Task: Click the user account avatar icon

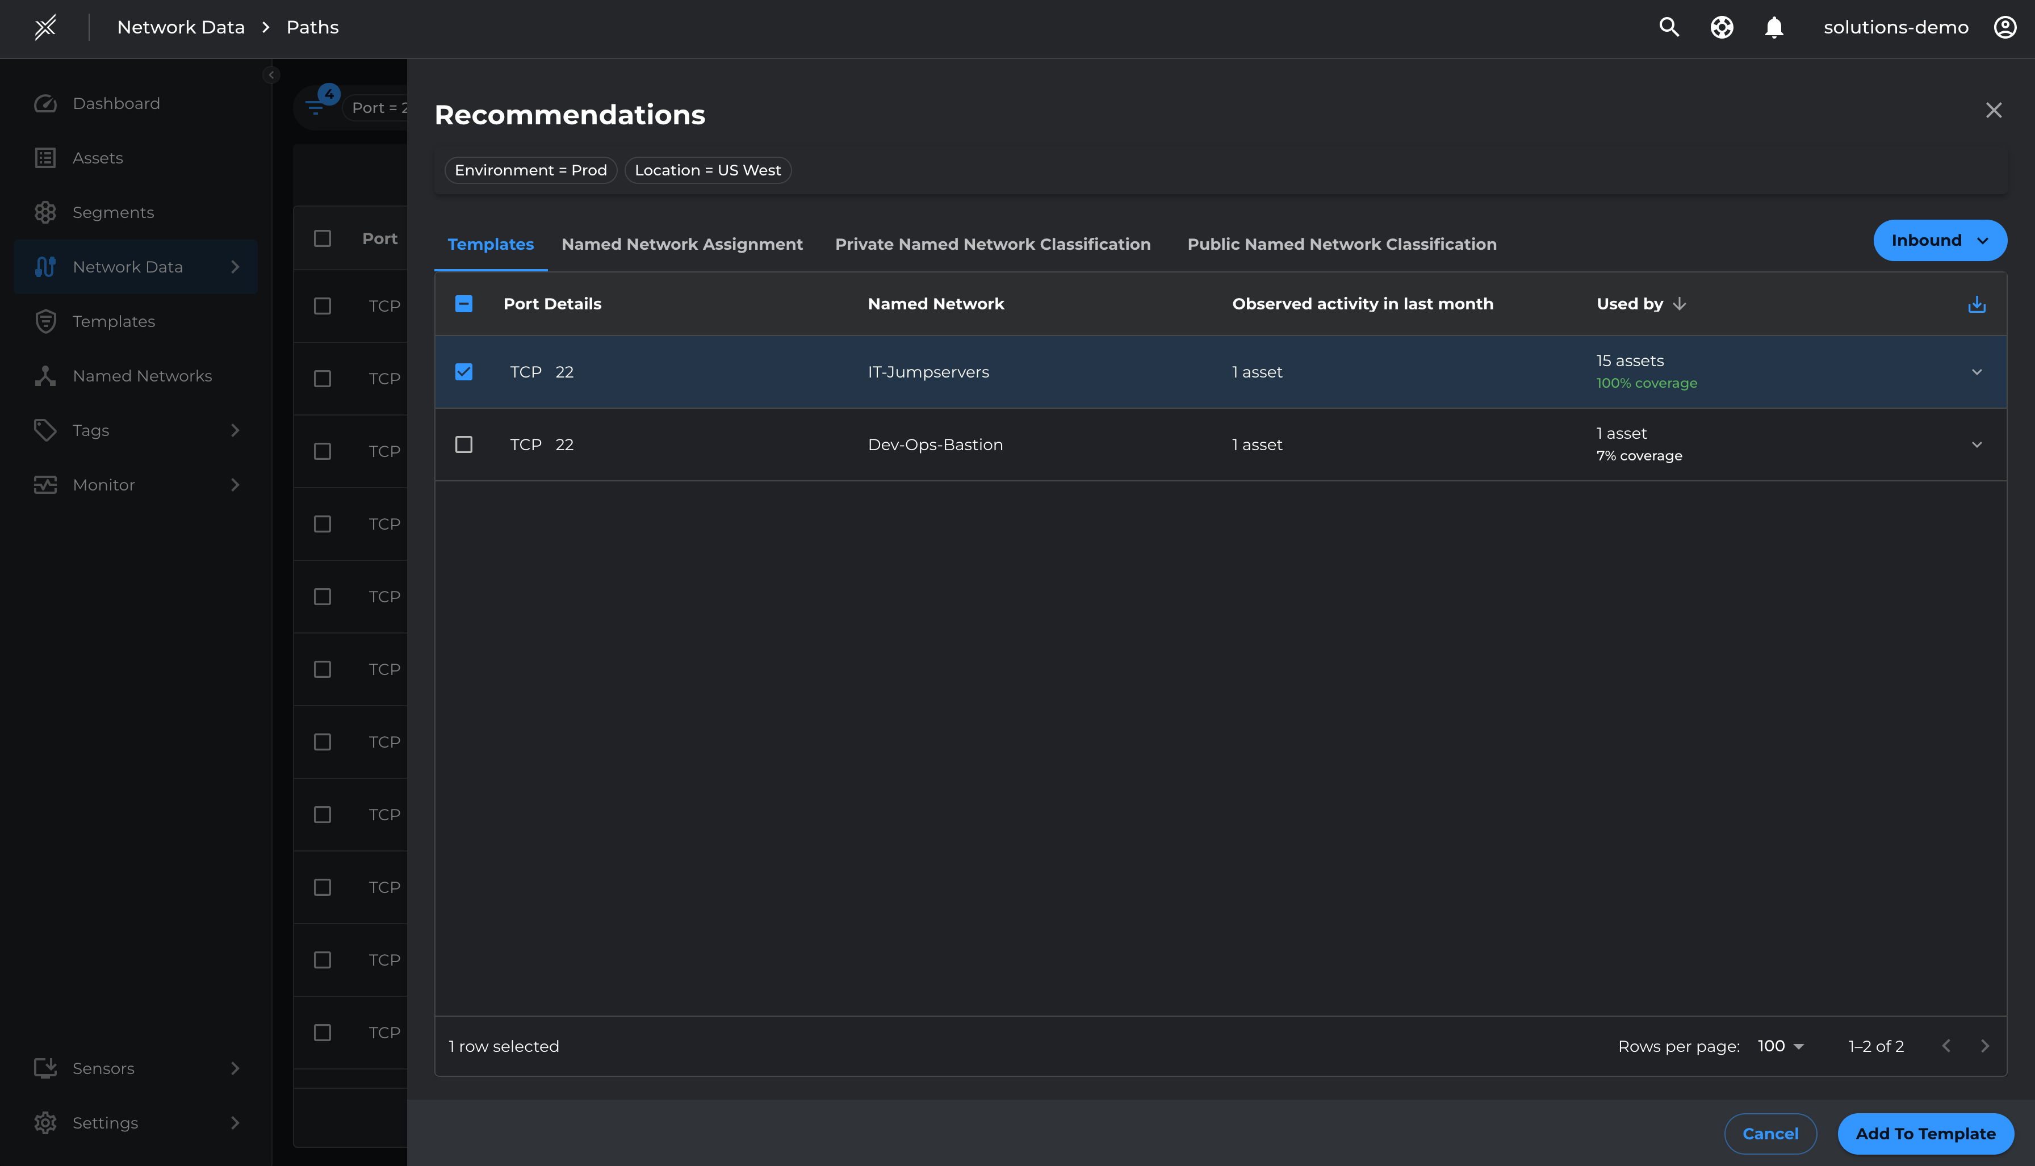Action: 2004,27
